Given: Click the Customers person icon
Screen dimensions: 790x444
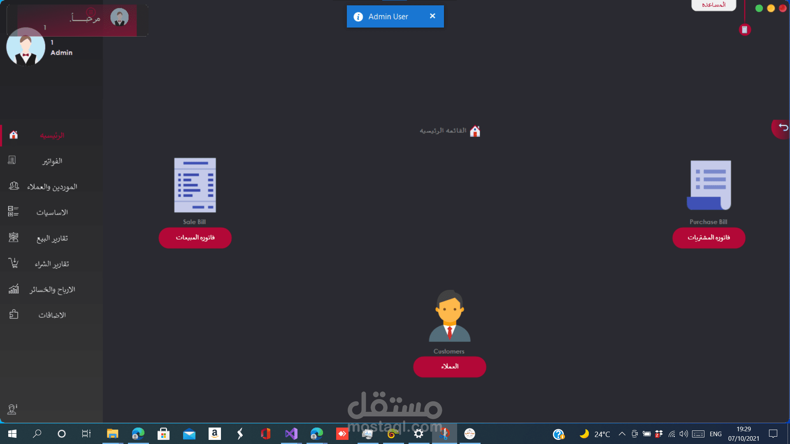Looking at the screenshot, I should [x=449, y=316].
